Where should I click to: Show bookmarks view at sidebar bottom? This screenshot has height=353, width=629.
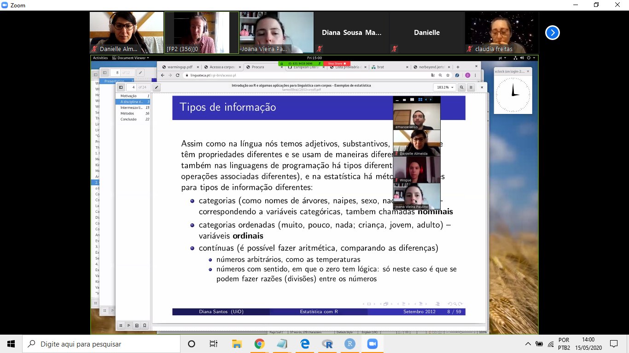pos(145,325)
